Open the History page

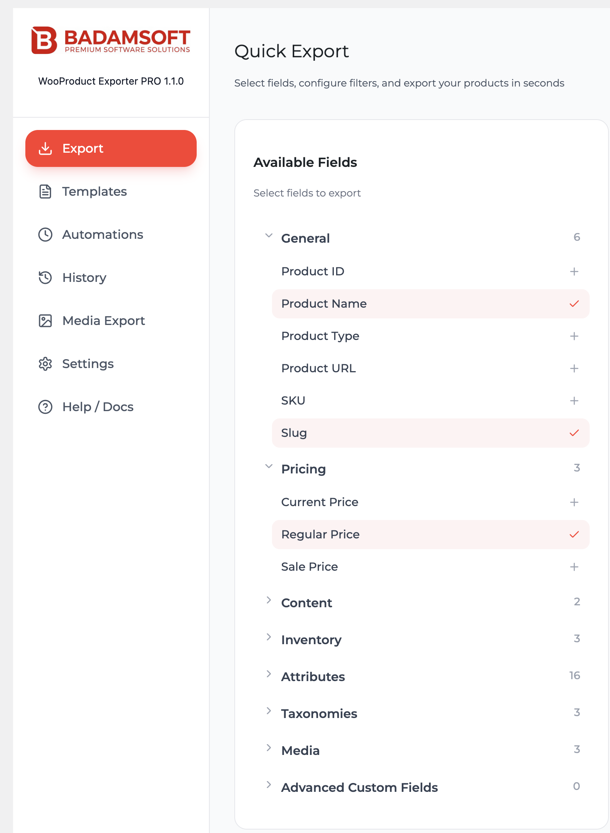(x=84, y=278)
